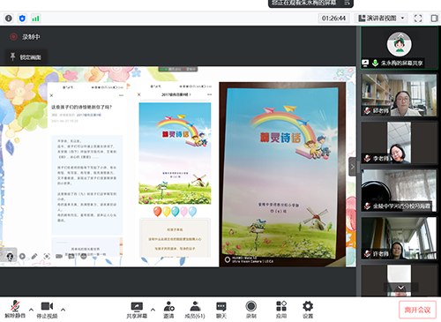
Task: Click the red balloon under the small cover
Action: tap(158, 211)
